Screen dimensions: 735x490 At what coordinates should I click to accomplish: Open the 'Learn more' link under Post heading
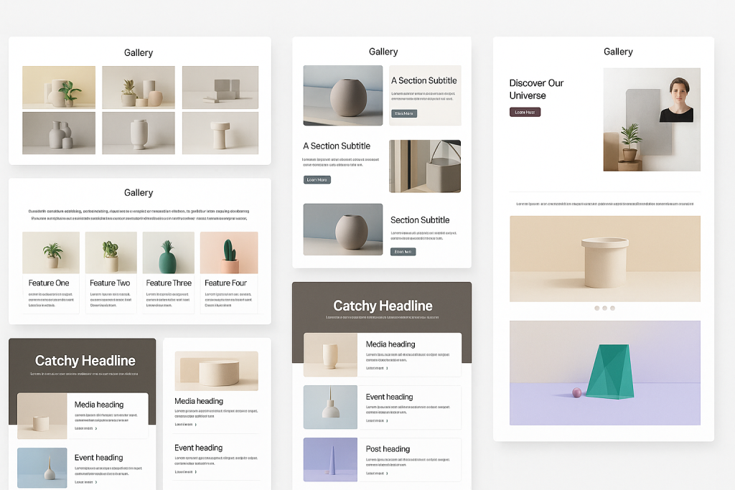[x=377, y=473]
